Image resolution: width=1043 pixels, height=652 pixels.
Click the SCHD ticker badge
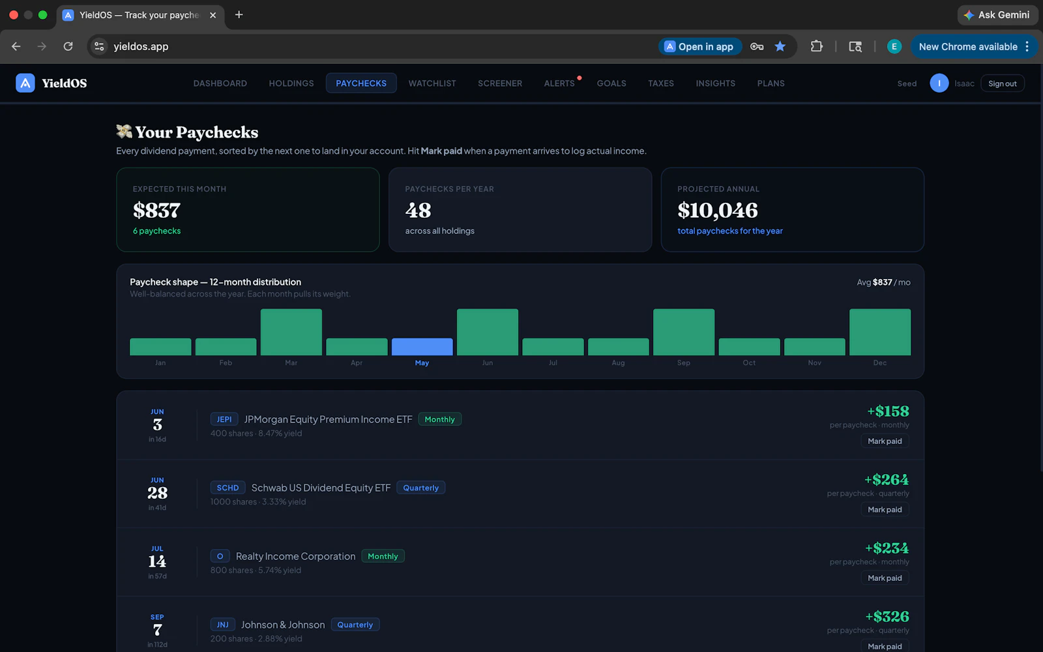[x=228, y=488]
